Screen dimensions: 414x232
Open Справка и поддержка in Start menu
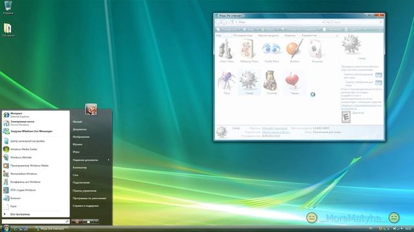pyautogui.click(x=85, y=206)
